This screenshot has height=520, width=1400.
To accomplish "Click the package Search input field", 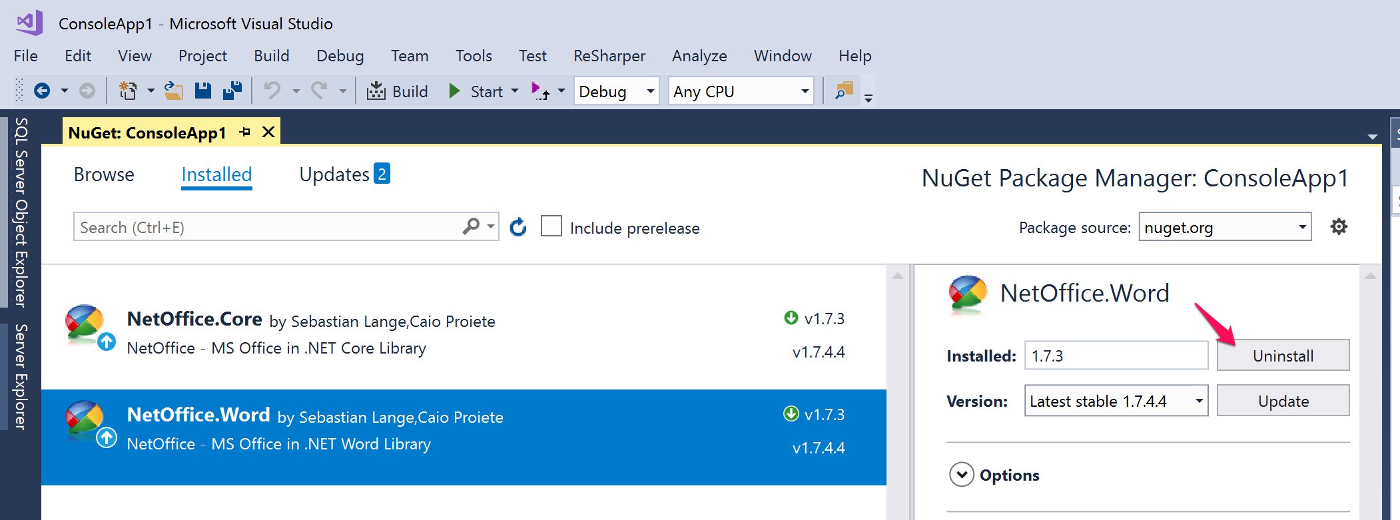I will (266, 227).
